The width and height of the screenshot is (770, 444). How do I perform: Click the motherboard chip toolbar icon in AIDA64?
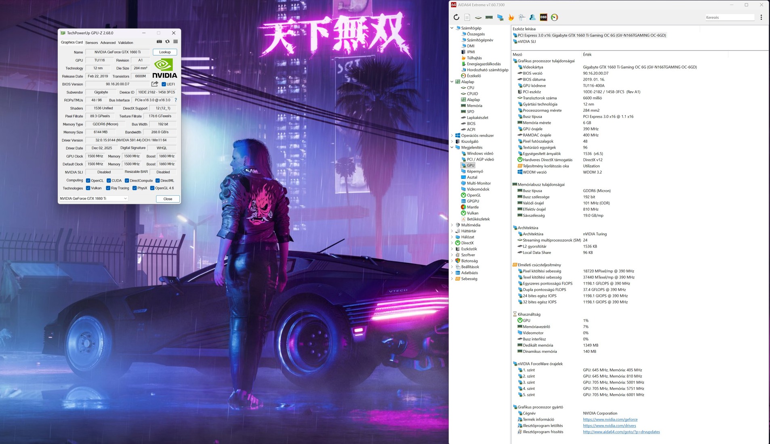pos(478,17)
